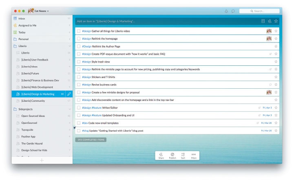Click the Search field
The width and height of the screenshot is (294, 181).
pyautogui.click(x=259, y=11)
